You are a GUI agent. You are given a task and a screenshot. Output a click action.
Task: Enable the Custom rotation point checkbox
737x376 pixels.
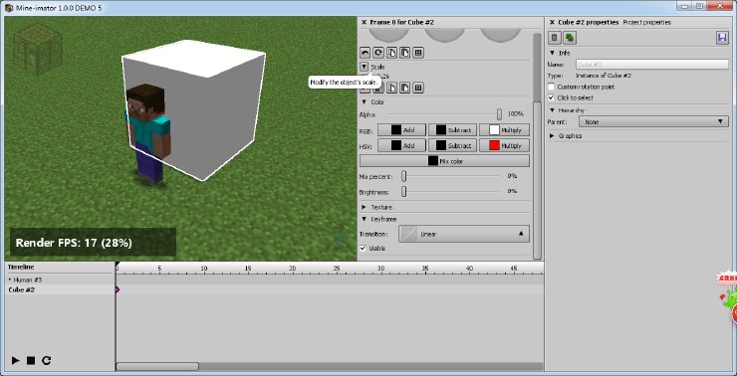[552, 87]
